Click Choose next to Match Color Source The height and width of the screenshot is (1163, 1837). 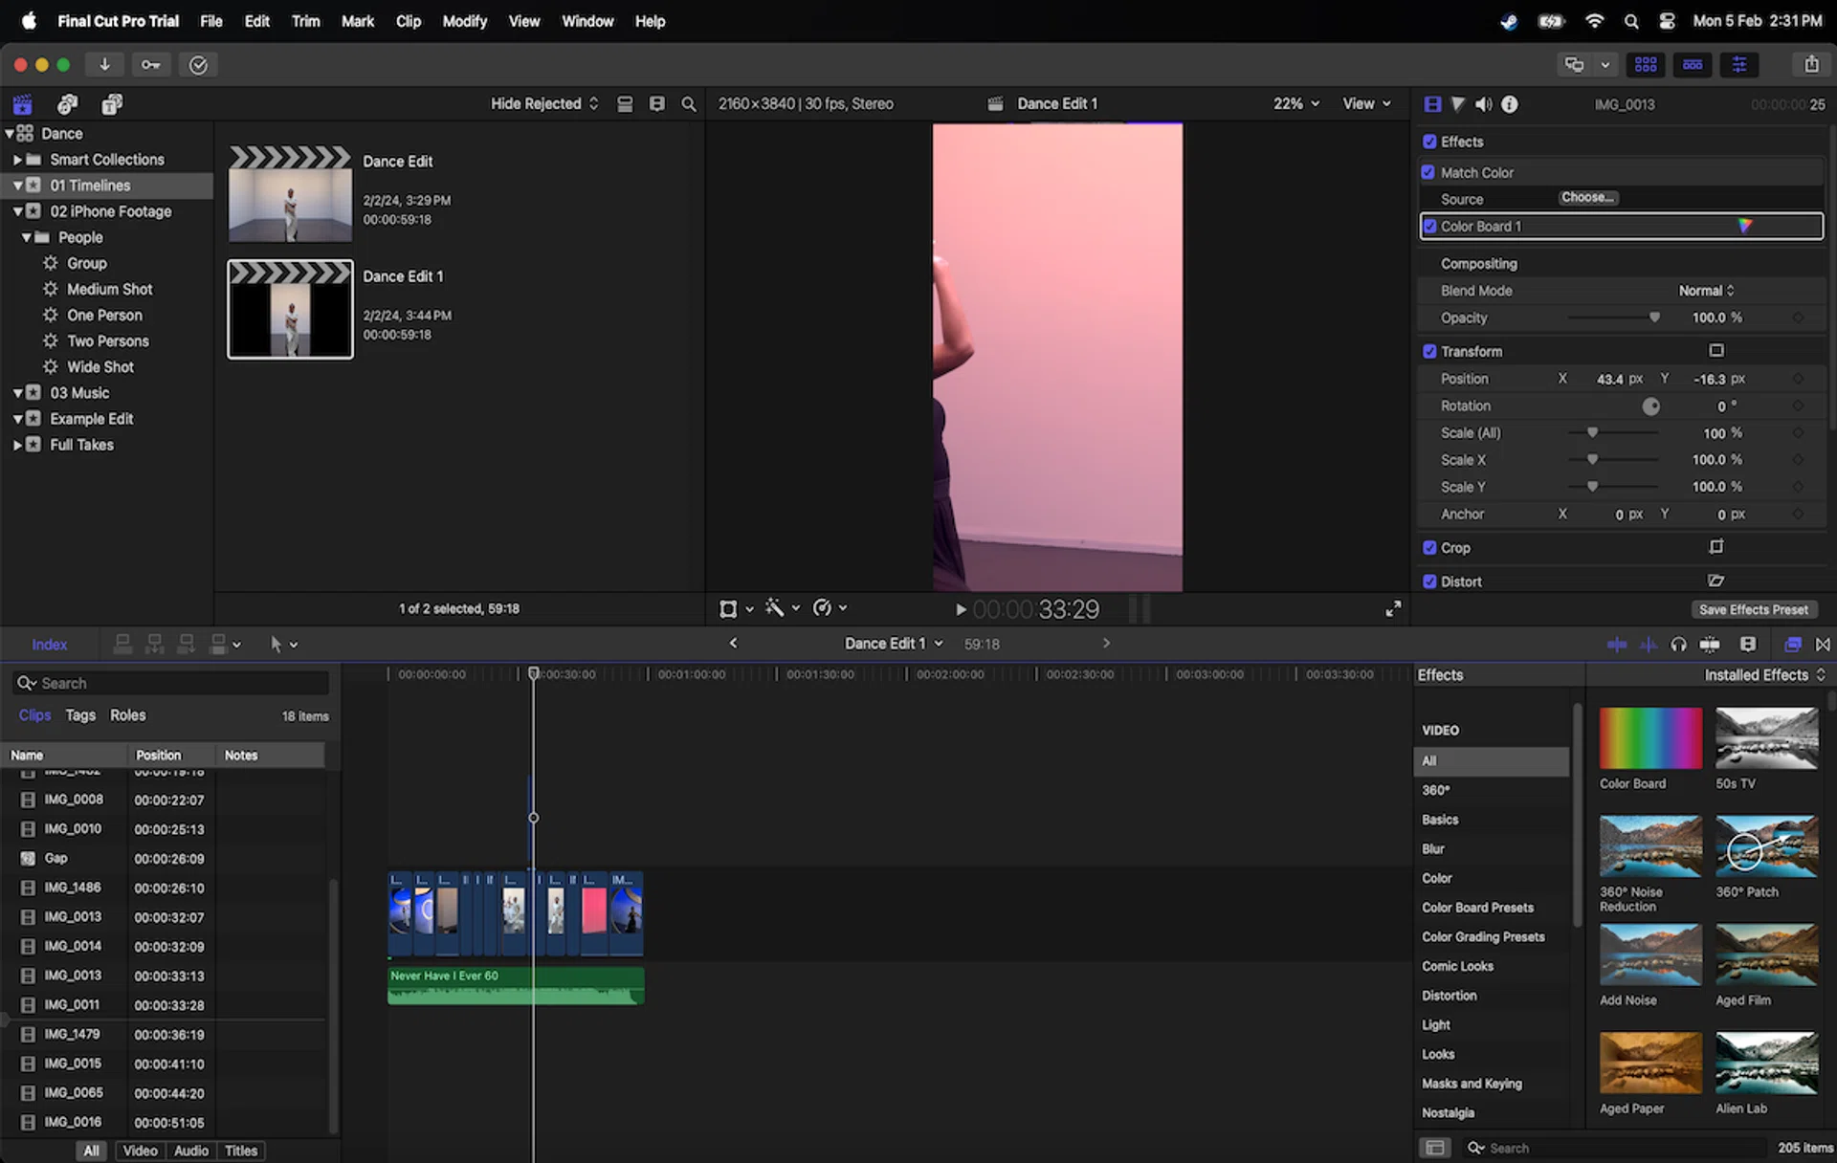click(1587, 197)
